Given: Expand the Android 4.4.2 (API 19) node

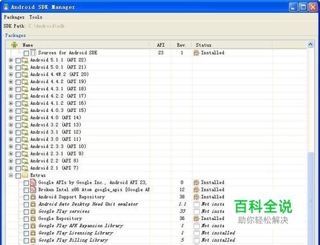Looking at the screenshot, I should (x=11, y=82).
